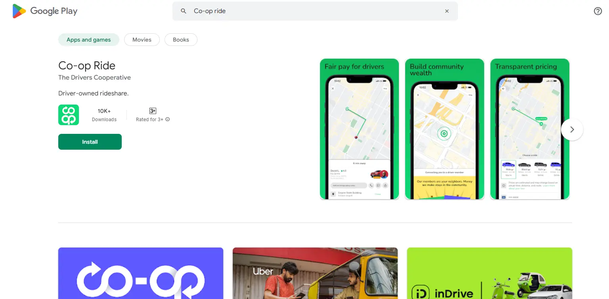This screenshot has width=609, height=299.
Task: Open the Google Play home logo
Action: point(45,11)
